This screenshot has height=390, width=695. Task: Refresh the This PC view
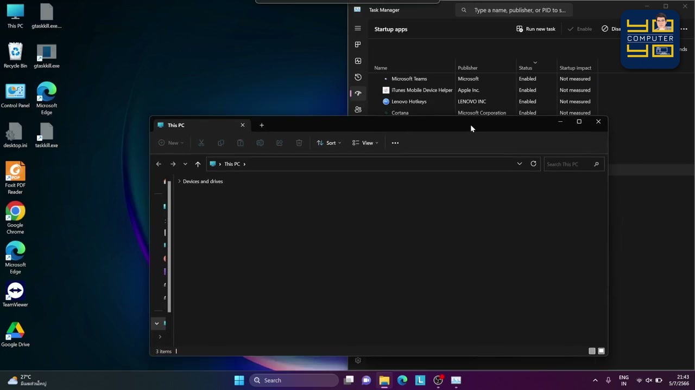tap(533, 164)
